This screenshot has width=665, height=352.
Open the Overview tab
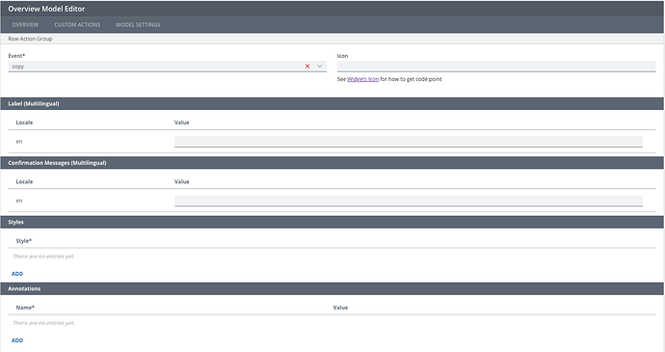click(25, 25)
